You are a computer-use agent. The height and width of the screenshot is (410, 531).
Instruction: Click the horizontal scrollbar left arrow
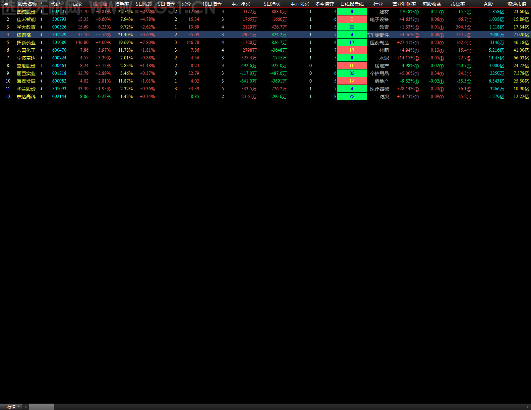[26, 407]
